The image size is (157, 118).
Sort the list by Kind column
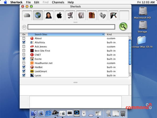(116, 34)
